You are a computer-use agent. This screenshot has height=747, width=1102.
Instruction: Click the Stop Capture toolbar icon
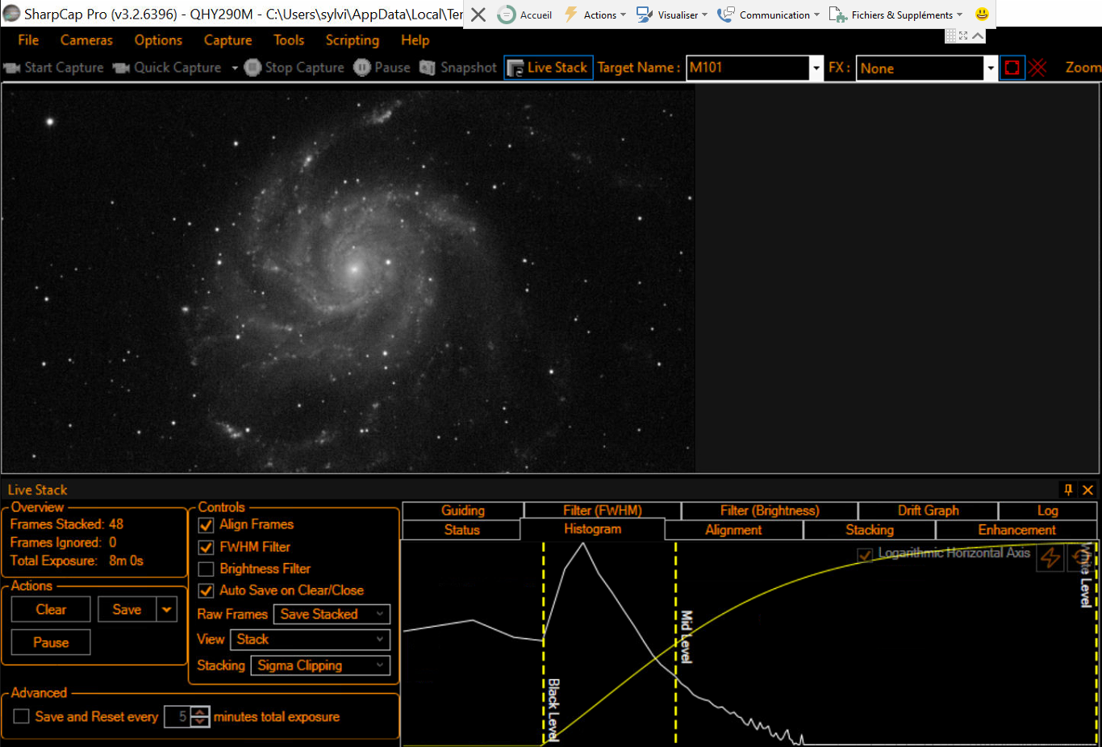point(253,68)
